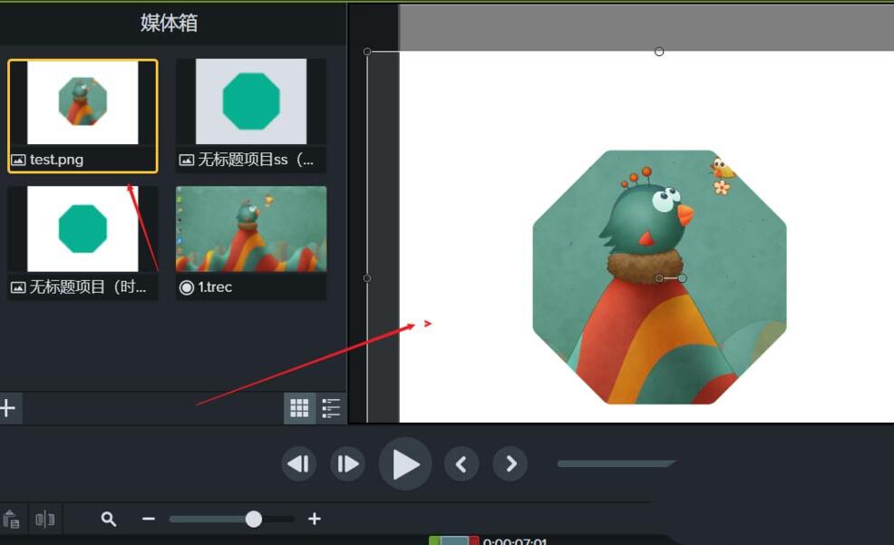The image size is (894, 545).
Task: Click the zoom magnifier icon
Action: [x=109, y=519]
